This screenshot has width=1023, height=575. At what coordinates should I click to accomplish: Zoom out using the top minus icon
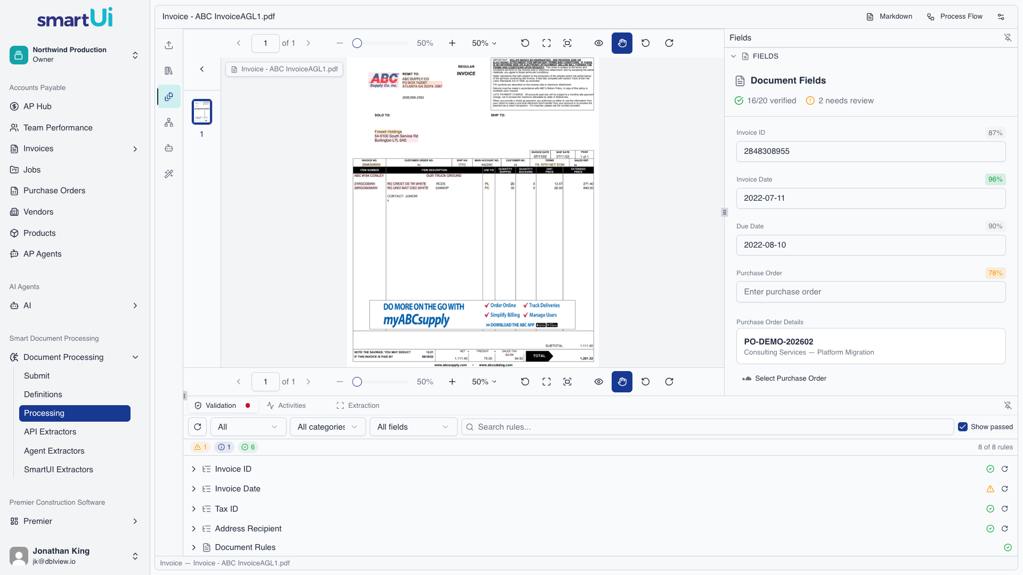click(x=339, y=43)
